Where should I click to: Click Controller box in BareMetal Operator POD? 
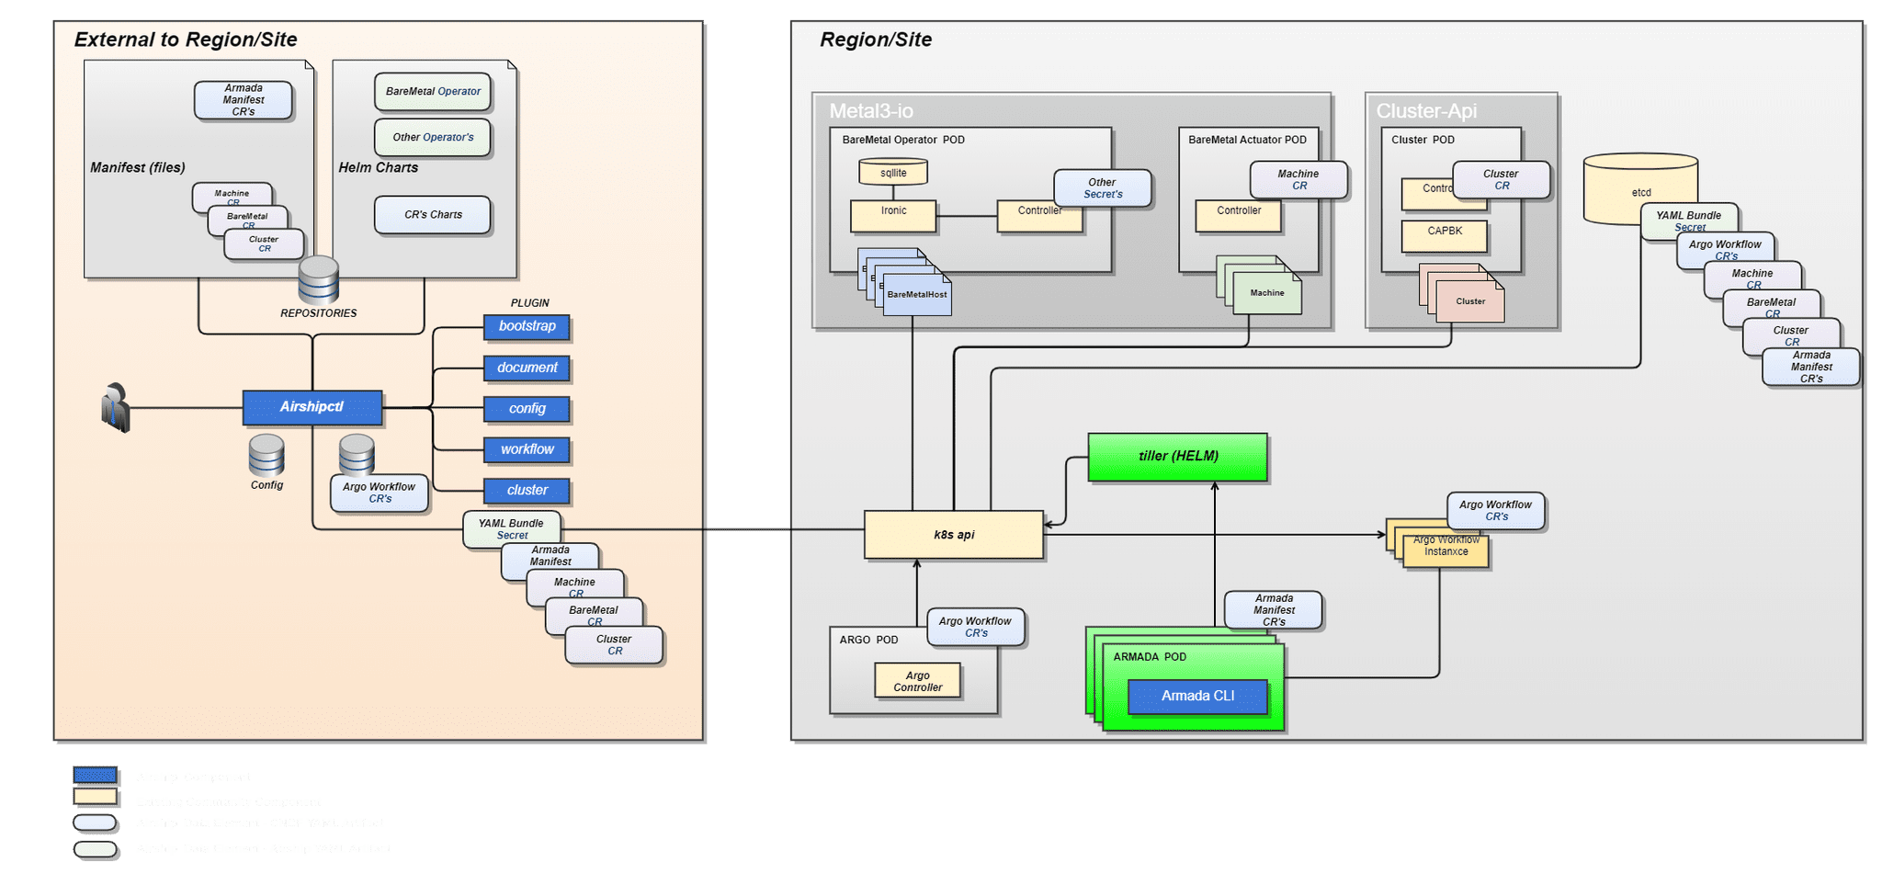click(x=1039, y=217)
